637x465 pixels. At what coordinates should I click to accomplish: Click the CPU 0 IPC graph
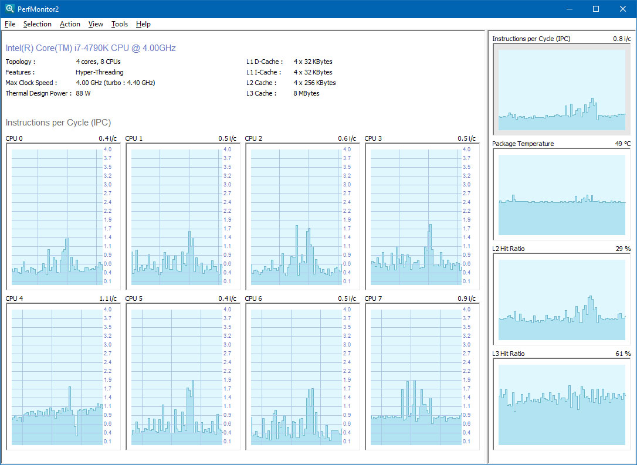click(x=57, y=216)
